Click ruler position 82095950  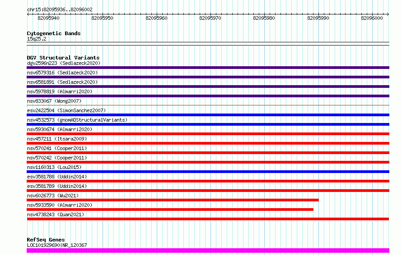pos(102,18)
